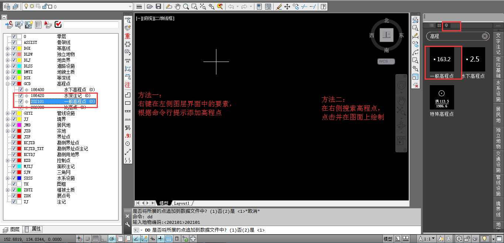This screenshot has width=504, height=243.
Task: Select the Pan hand tool
Action: click(x=177, y=7)
